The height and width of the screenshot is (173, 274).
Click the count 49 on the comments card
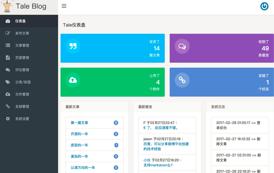click(x=265, y=48)
